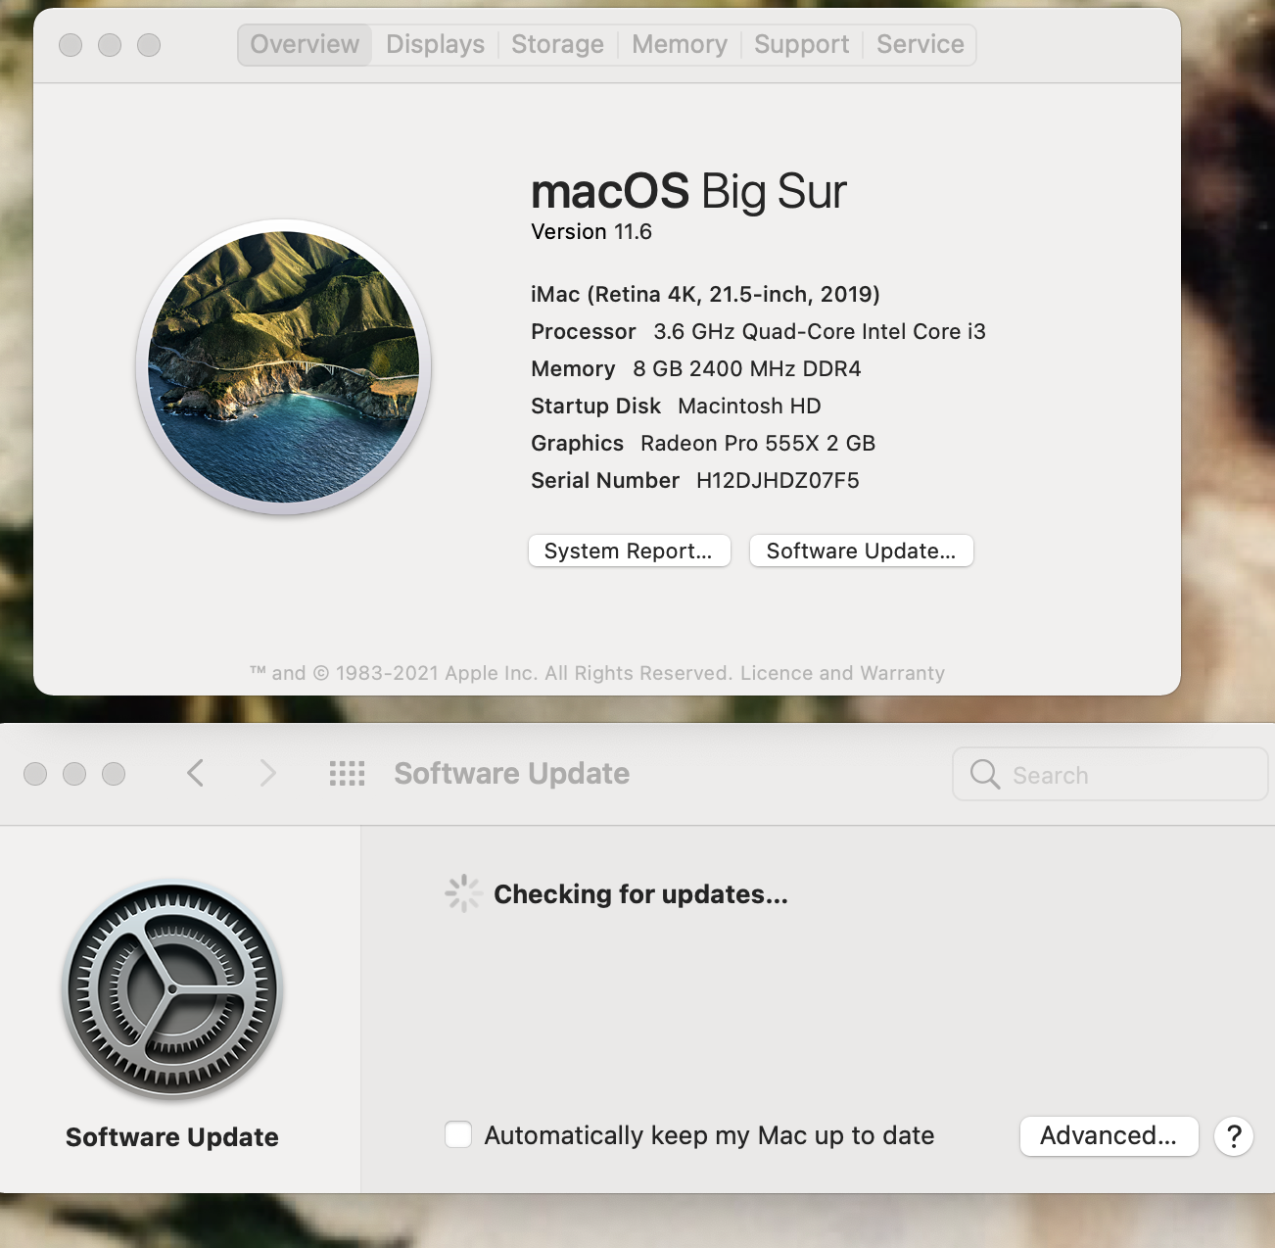Click the checking for updates spinner
1275x1248 pixels.
click(x=463, y=893)
